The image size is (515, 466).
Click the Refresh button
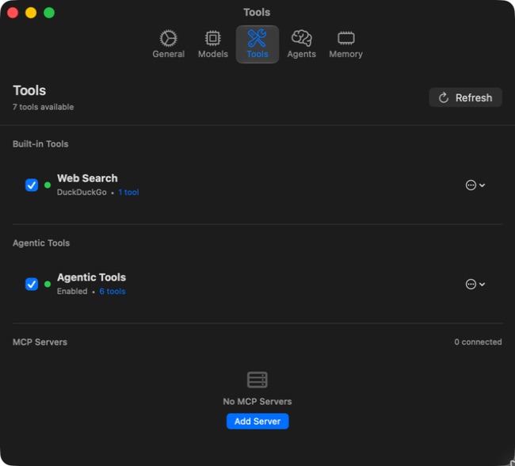(465, 97)
